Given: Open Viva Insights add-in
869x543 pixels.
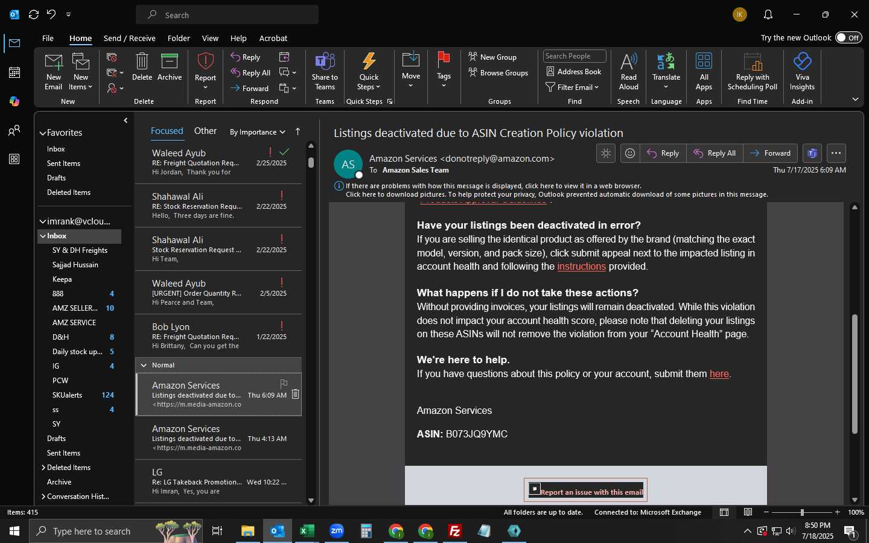Looking at the screenshot, I should click(x=802, y=71).
